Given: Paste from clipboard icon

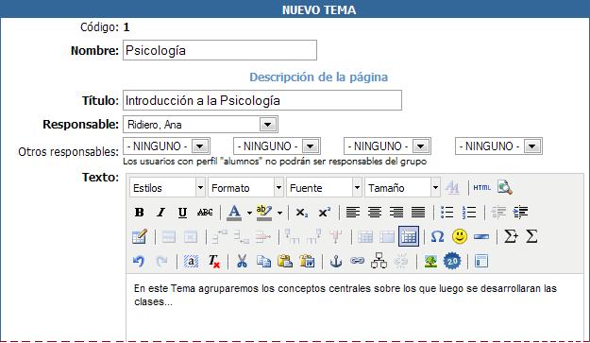Looking at the screenshot, I should (x=285, y=262).
